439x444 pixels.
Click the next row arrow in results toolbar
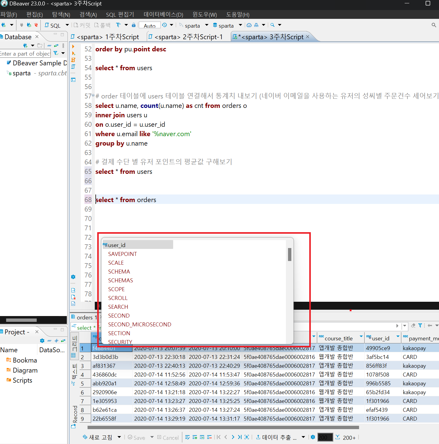[x=233, y=437]
